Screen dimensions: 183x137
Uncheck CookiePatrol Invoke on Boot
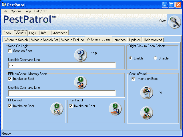(x=134, y=79)
